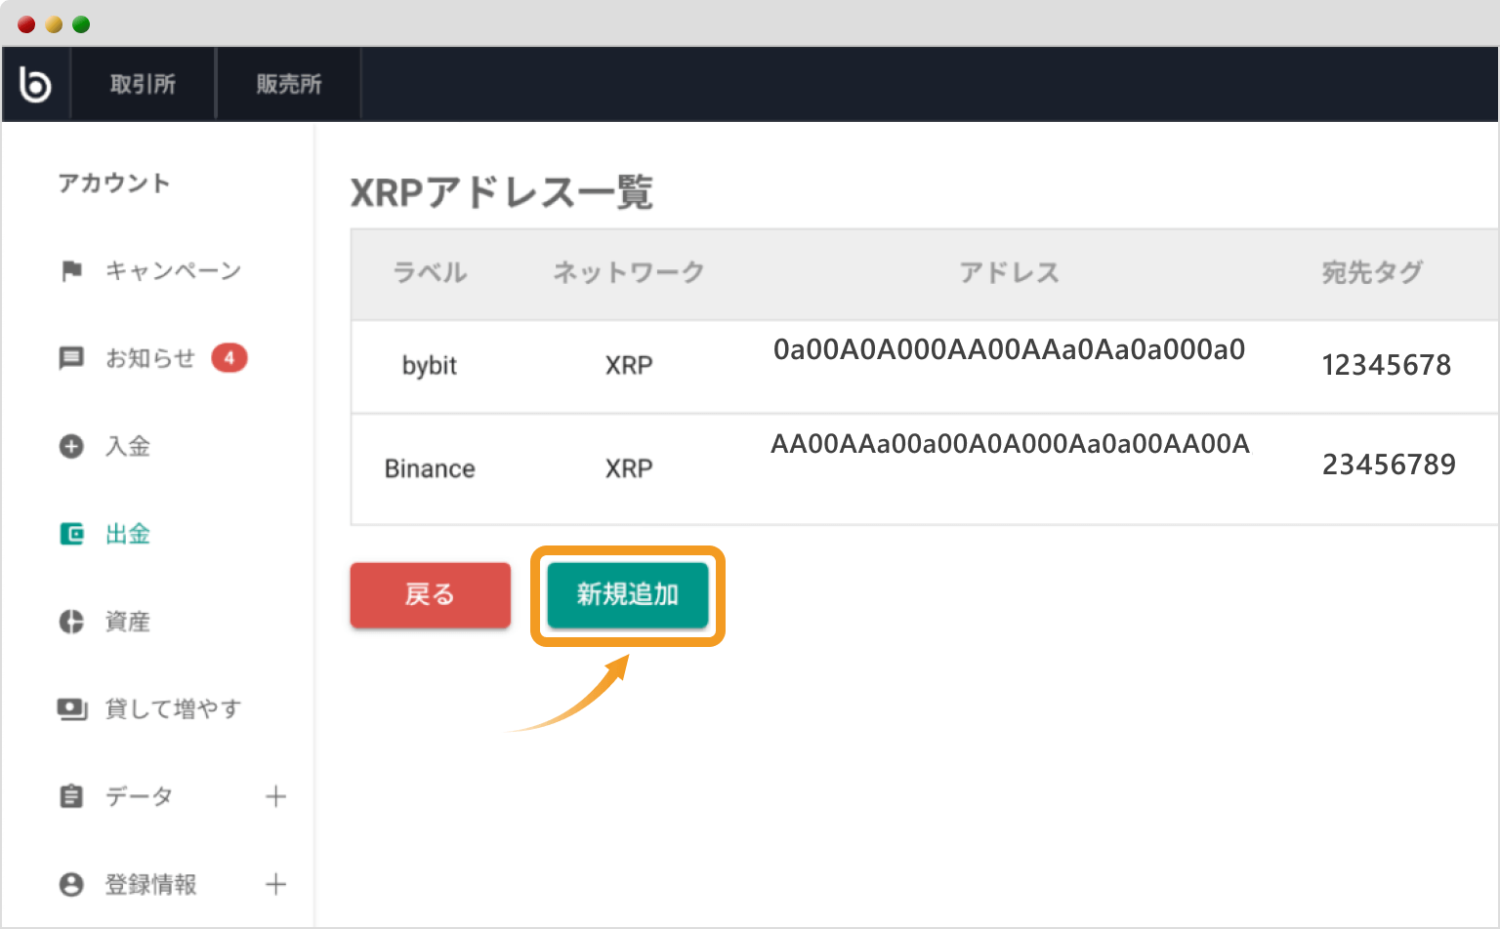Open the キャンペーン flag icon in sidebar
The height and width of the screenshot is (929, 1500).
72,270
